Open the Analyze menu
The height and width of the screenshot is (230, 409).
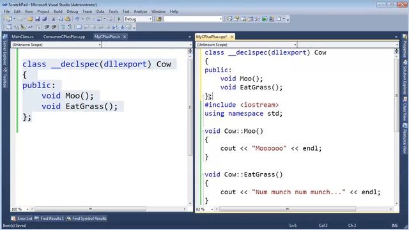click(141, 11)
